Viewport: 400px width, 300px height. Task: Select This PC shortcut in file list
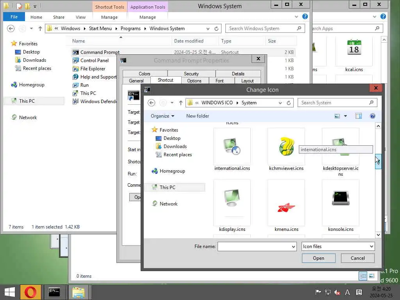tap(88, 93)
